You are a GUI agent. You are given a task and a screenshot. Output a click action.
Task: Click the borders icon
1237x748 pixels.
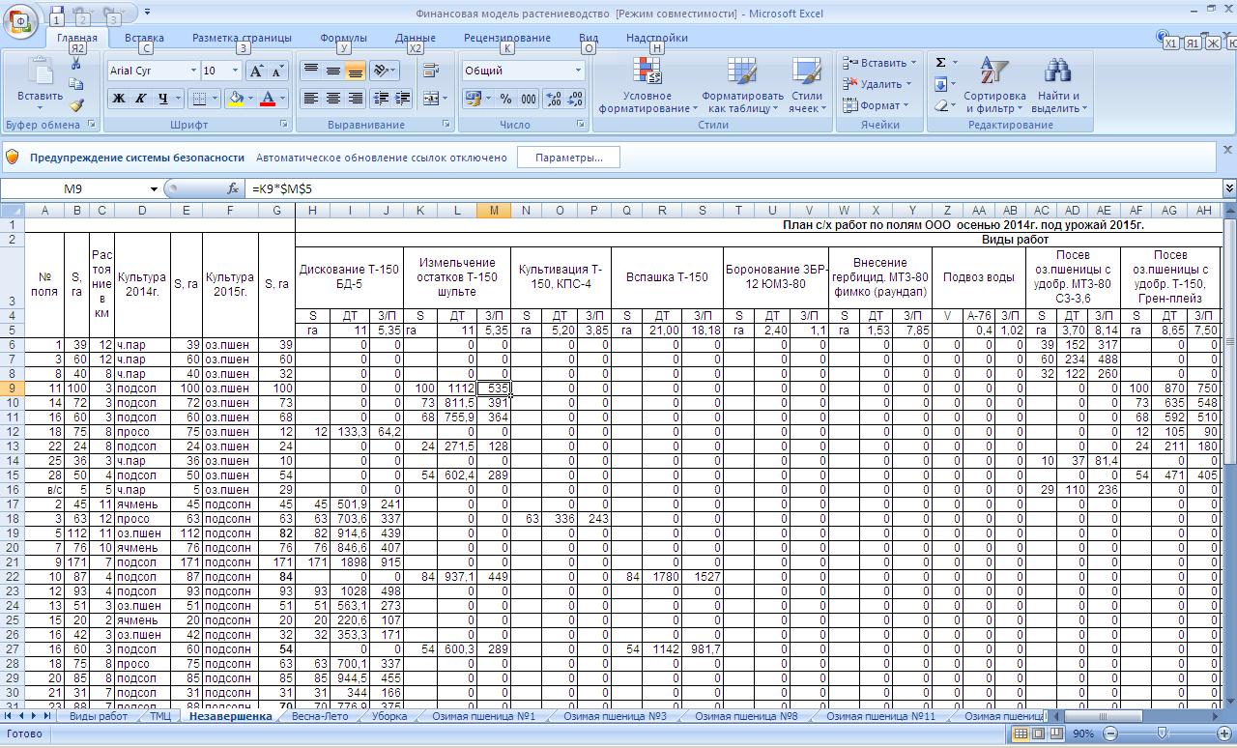pos(197,98)
